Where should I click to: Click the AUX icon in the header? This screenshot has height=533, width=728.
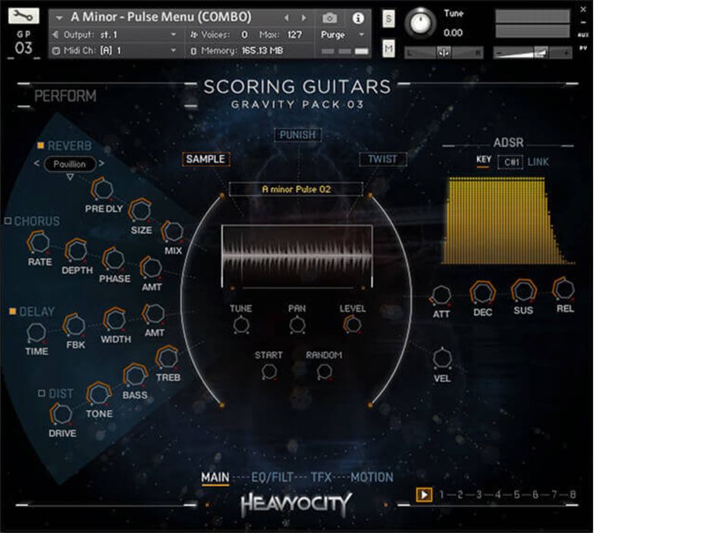pyautogui.click(x=582, y=36)
